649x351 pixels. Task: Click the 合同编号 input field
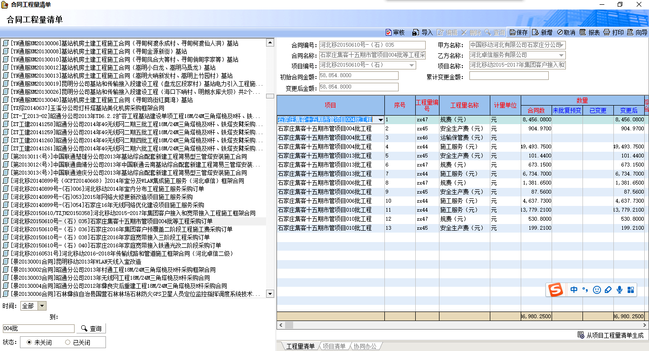click(x=372, y=45)
